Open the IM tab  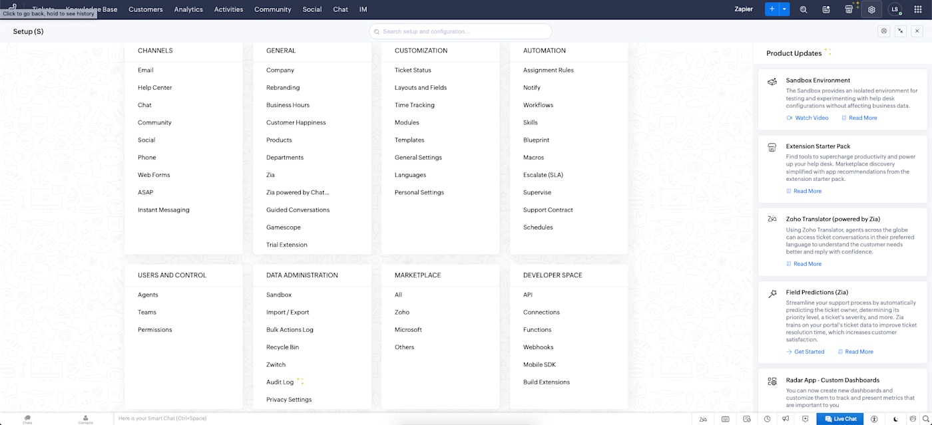click(363, 9)
